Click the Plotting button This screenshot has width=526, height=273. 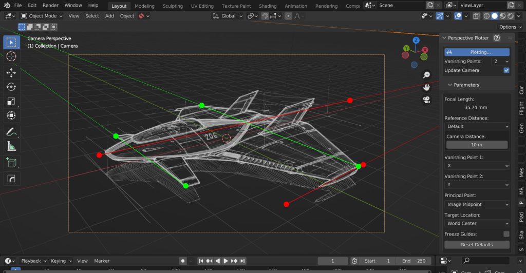click(x=477, y=52)
